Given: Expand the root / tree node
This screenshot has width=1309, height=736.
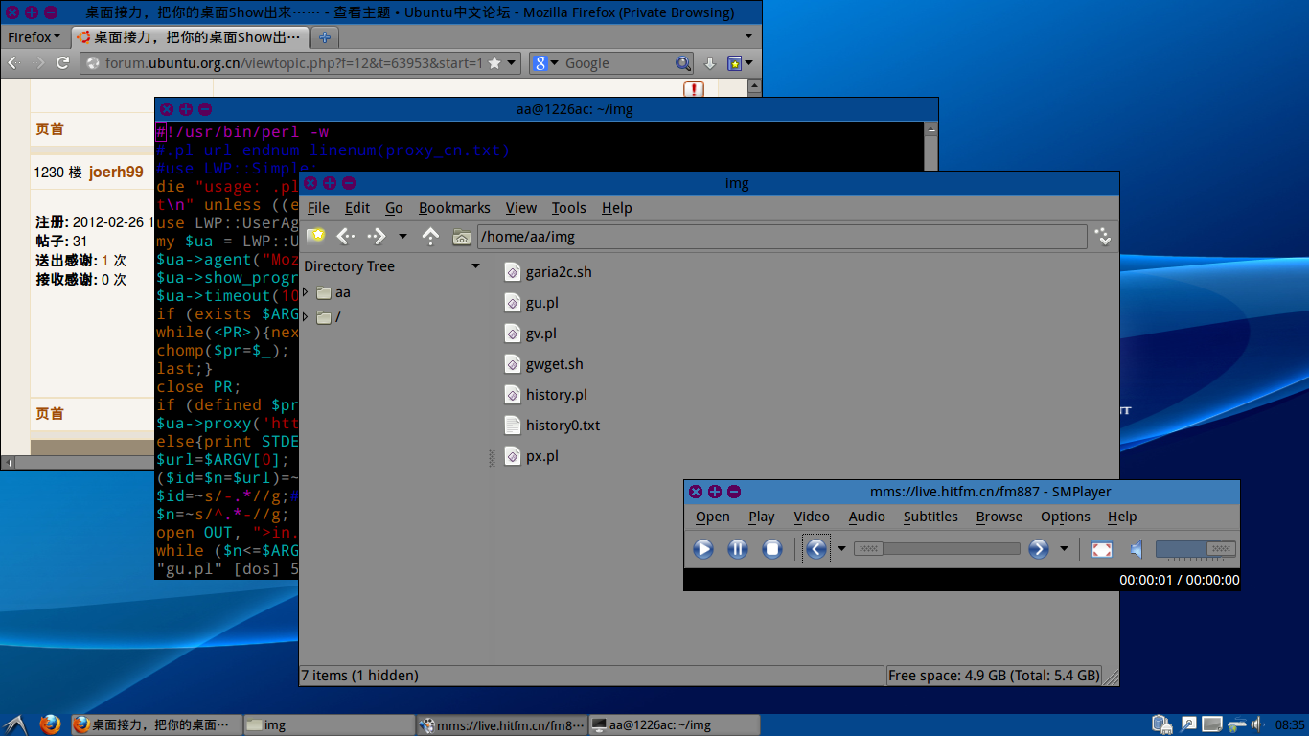Looking at the screenshot, I should (x=306, y=316).
